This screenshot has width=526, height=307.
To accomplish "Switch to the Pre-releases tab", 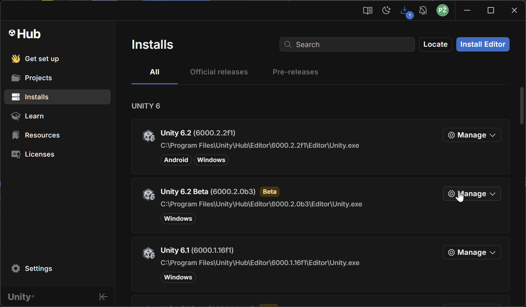I will coord(295,72).
